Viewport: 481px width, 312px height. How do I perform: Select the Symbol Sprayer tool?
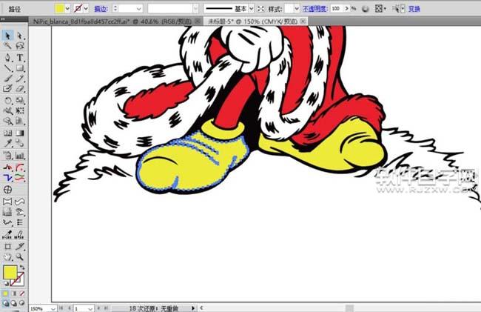[7, 156]
